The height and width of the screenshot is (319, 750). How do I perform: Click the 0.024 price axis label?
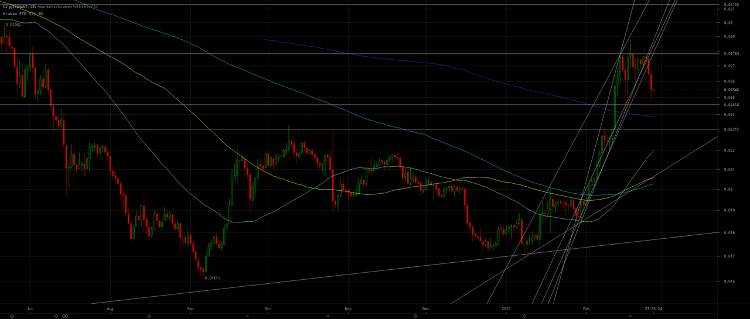tap(729, 115)
